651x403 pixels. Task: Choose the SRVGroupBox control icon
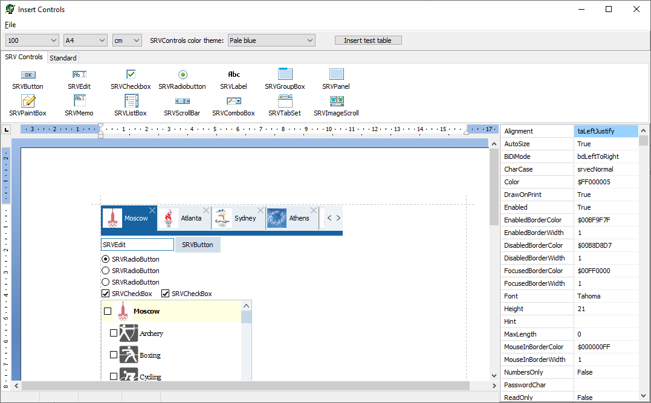pos(285,74)
